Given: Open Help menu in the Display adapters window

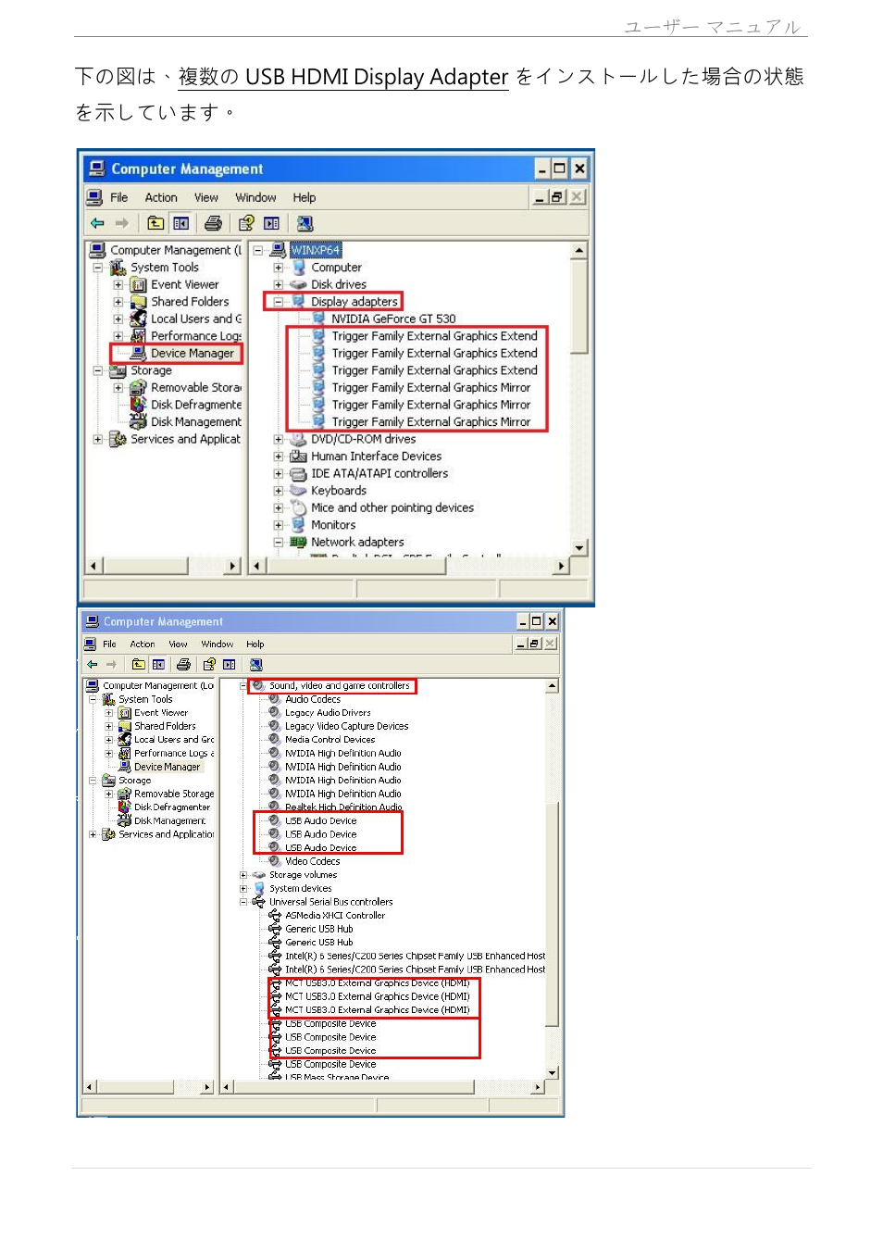Looking at the screenshot, I should (305, 197).
